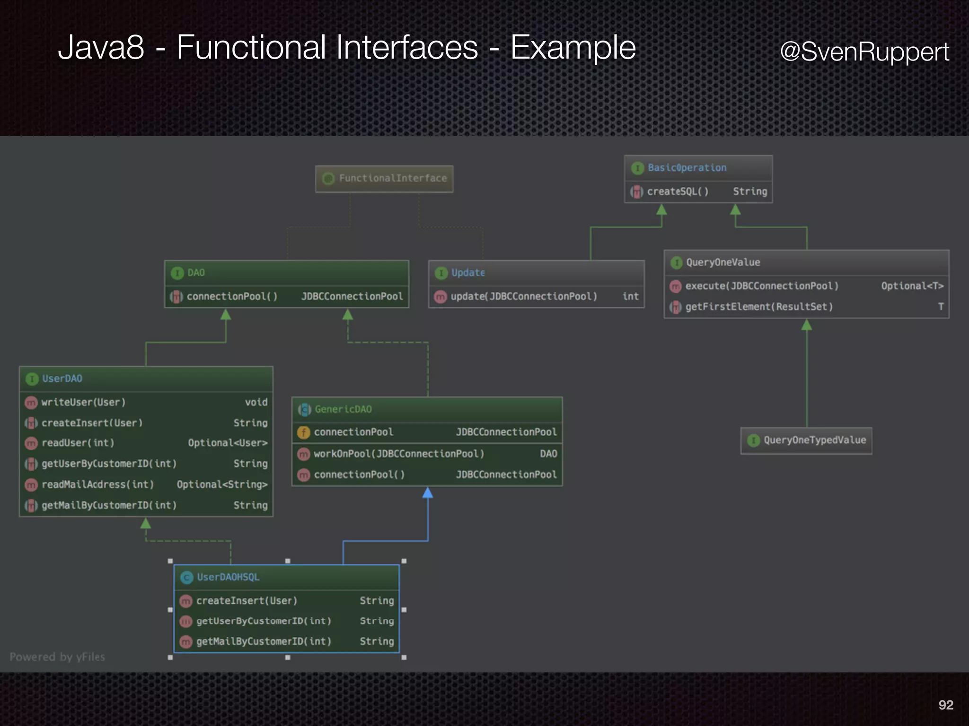Click the UserDAOHSQL createInsert(User) method icon

click(x=186, y=601)
